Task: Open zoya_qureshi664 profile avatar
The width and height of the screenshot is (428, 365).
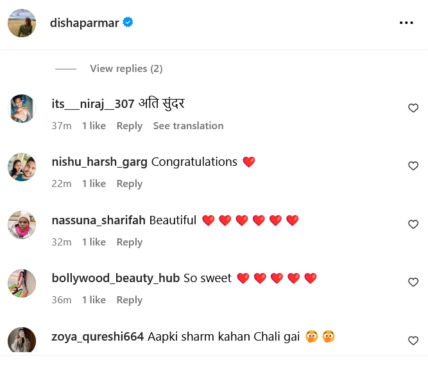Action: pos(22,340)
